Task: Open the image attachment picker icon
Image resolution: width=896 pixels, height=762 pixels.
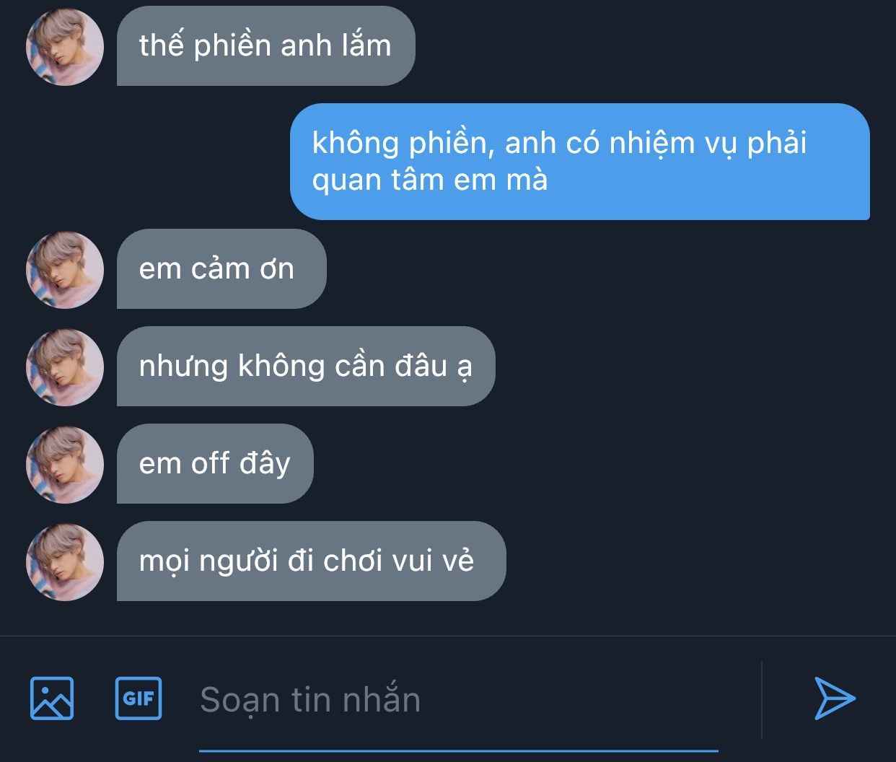Action: point(52,698)
